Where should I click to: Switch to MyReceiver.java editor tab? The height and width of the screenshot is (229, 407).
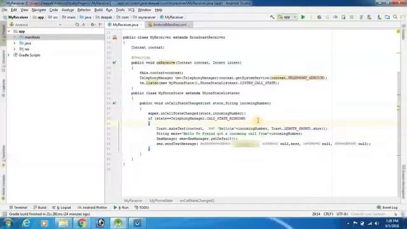(x=125, y=25)
